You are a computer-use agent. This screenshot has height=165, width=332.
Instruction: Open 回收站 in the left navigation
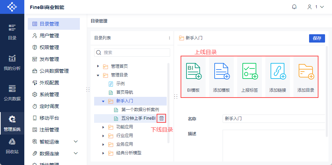(x=12, y=146)
